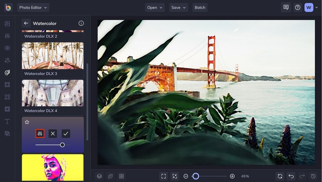Click the Golden Gate canvas image
Image resolution: width=322 pixels, height=182 pixels.
pyautogui.click(x=206, y=92)
